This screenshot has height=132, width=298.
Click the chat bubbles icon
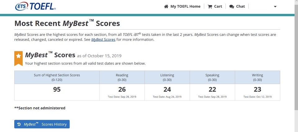coord(232,6)
